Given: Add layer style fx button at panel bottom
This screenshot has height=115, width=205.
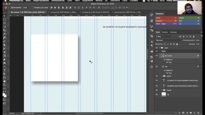Looking at the screenshot, I should tap(179, 113).
